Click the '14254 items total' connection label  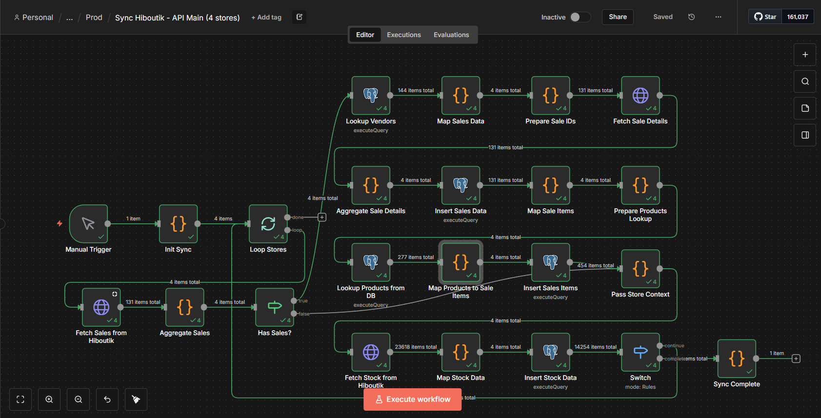tap(595, 347)
